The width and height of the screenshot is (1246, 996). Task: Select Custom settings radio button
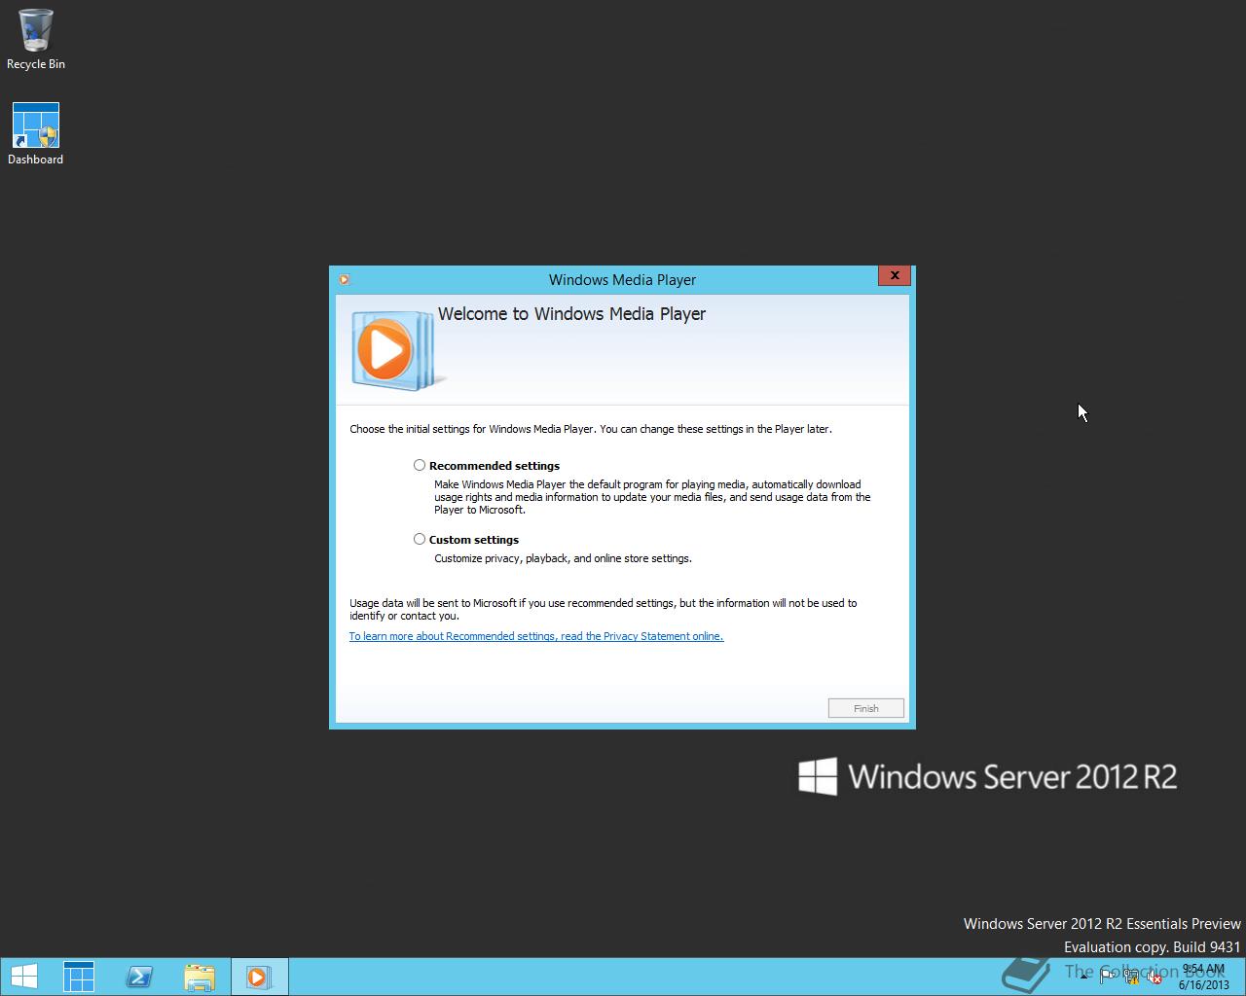[x=420, y=539]
